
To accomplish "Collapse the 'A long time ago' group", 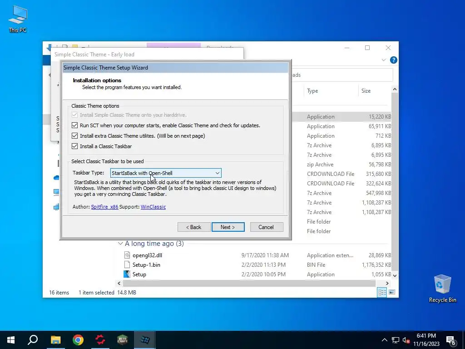I will [x=120, y=244].
